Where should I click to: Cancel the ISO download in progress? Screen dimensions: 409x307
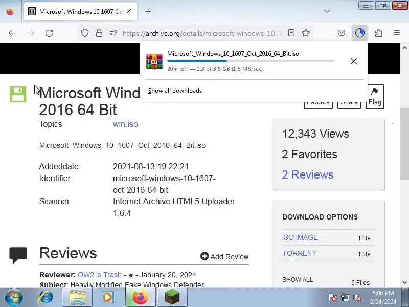click(354, 61)
